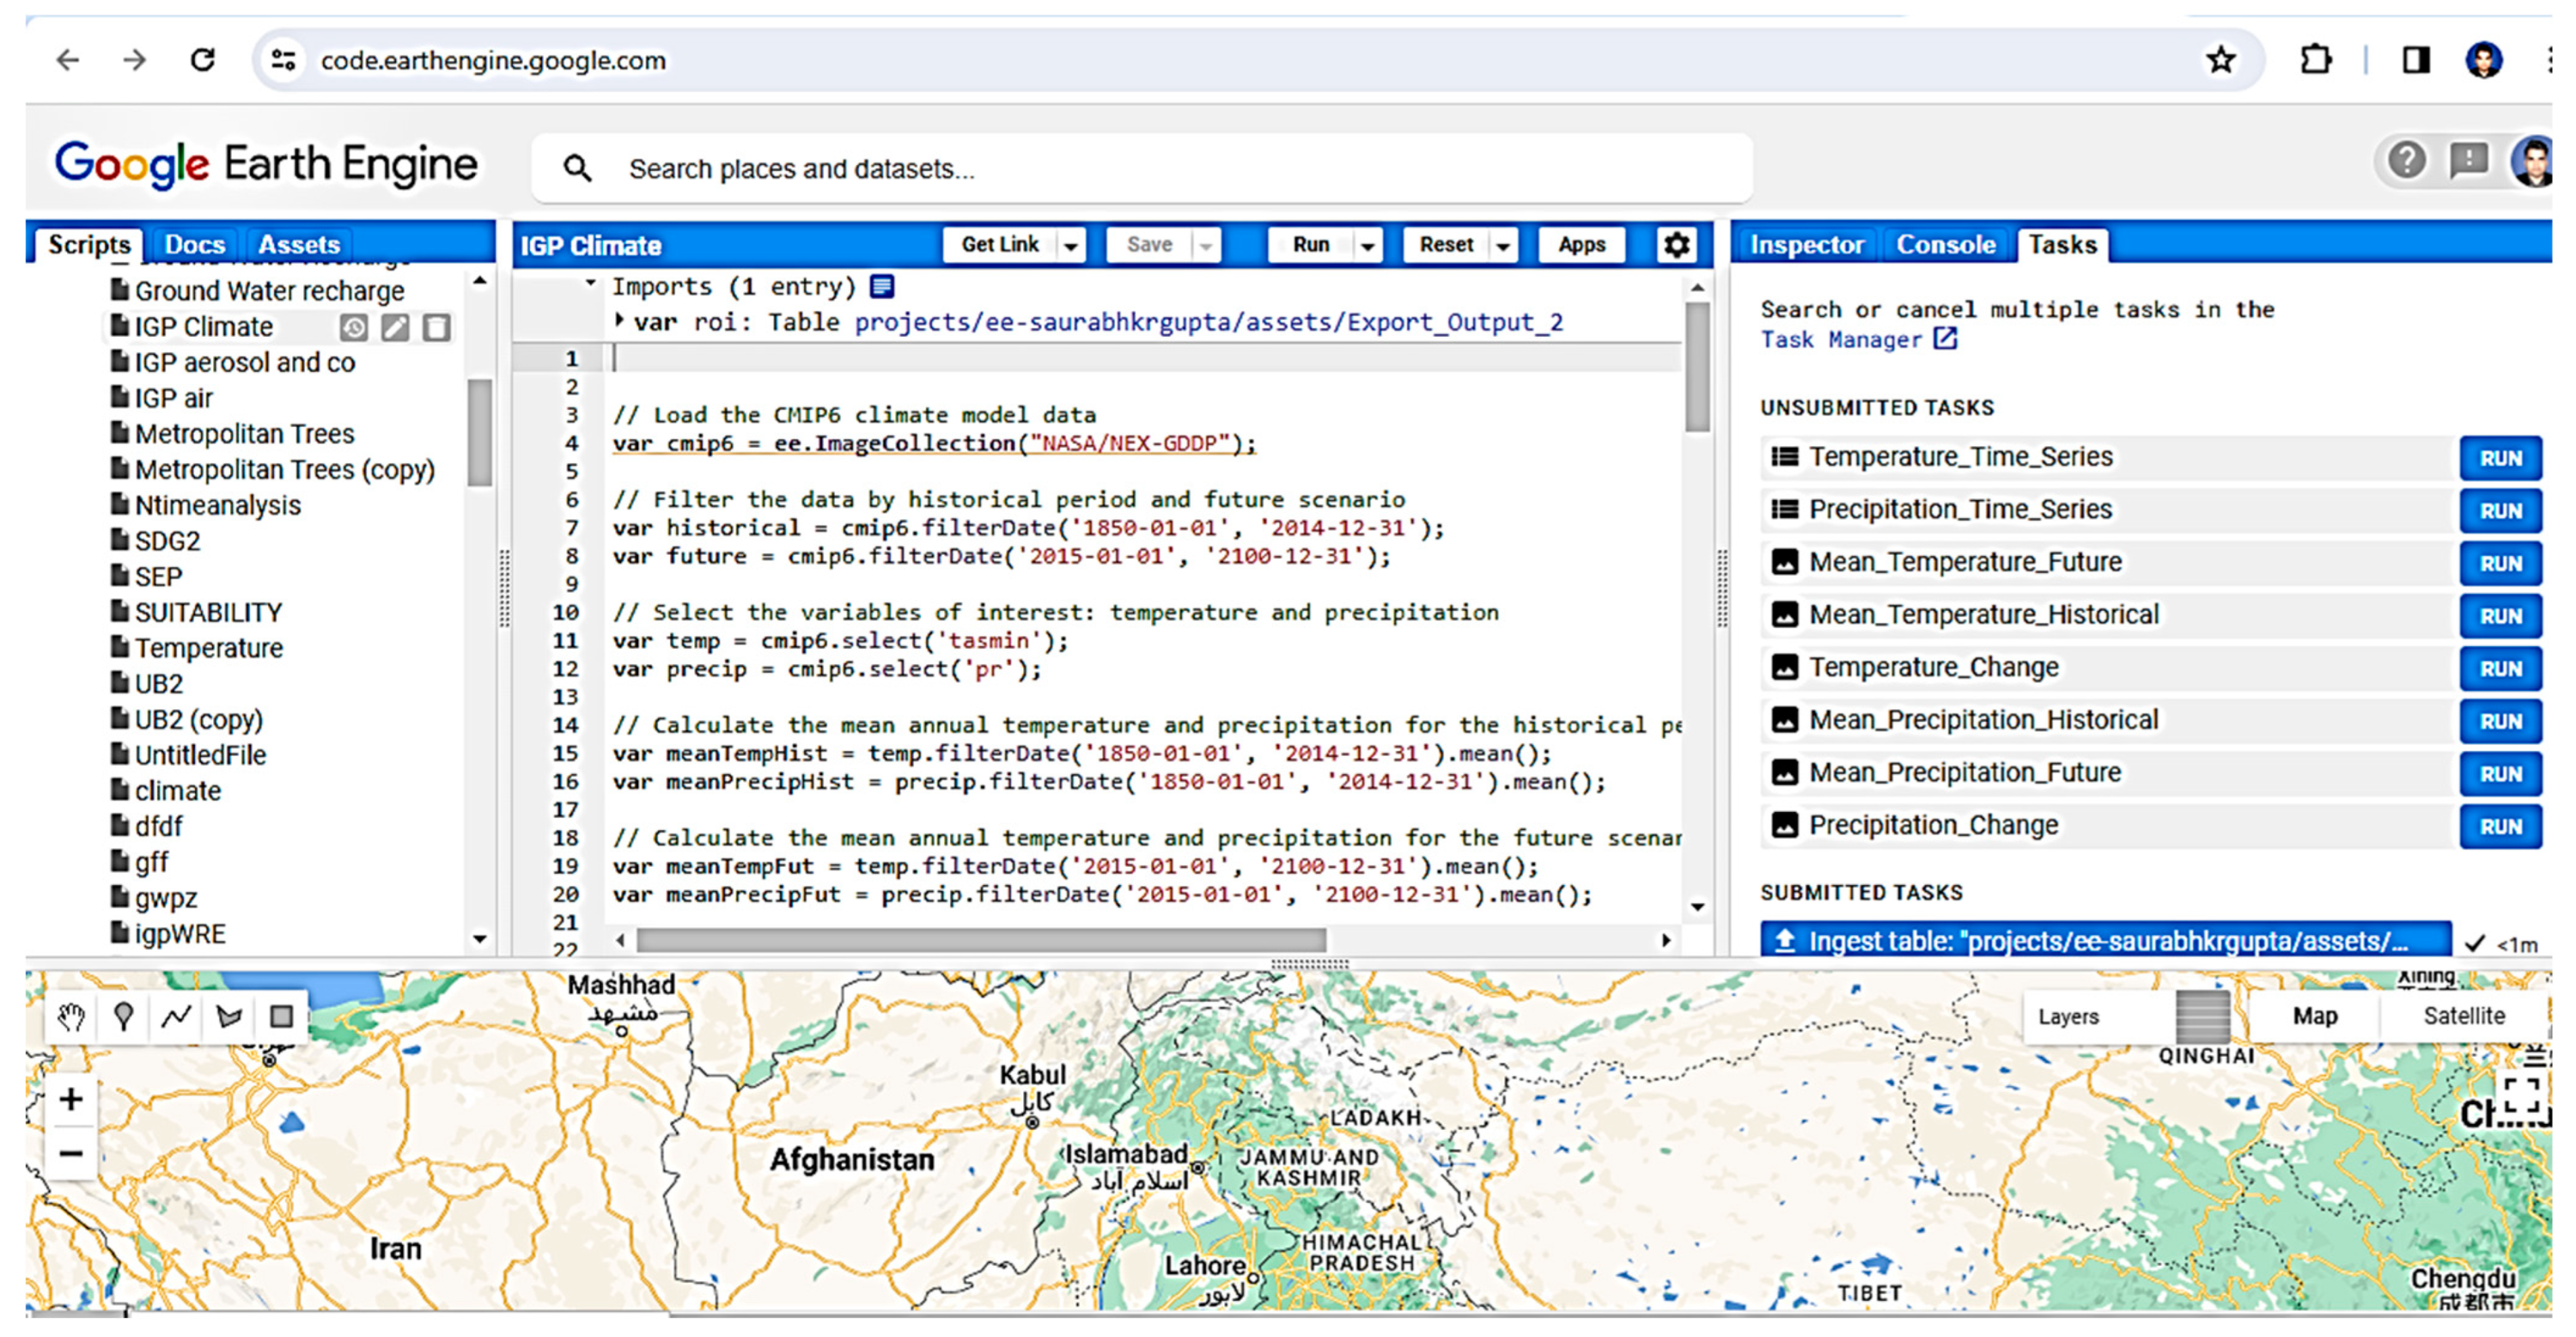Open revision history for IGP Climate script

click(x=354, y=327)
